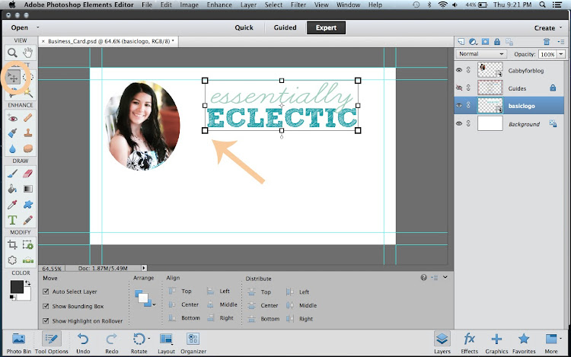The image size is (571, 357).
Task: Switch to the Guided tab
Action: [x=285, y=28]
